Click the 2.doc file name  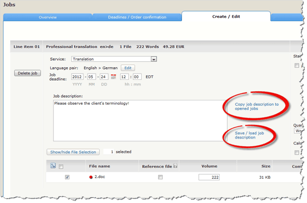pos(100,177)
